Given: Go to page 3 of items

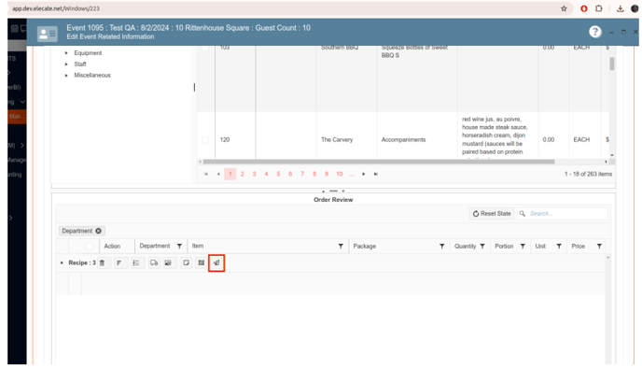Looking at the screenshot, I should (254, 174).
